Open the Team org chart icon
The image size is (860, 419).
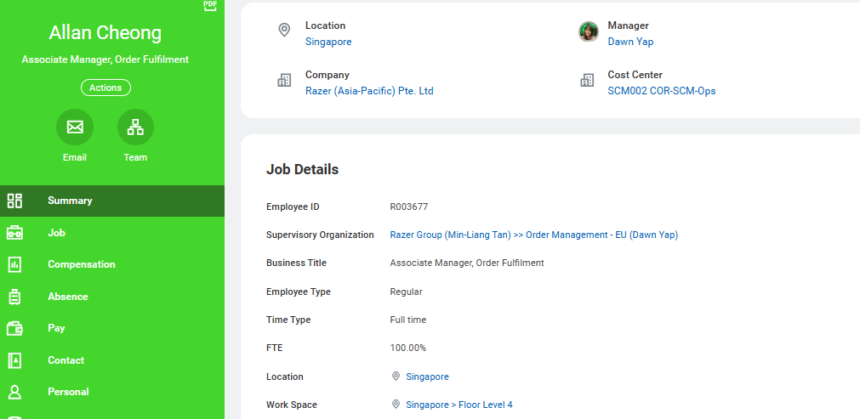click(135, 127)
